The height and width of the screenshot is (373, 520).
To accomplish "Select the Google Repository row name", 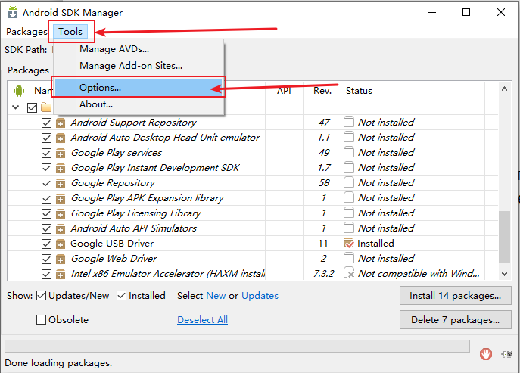I will (113, 183).
